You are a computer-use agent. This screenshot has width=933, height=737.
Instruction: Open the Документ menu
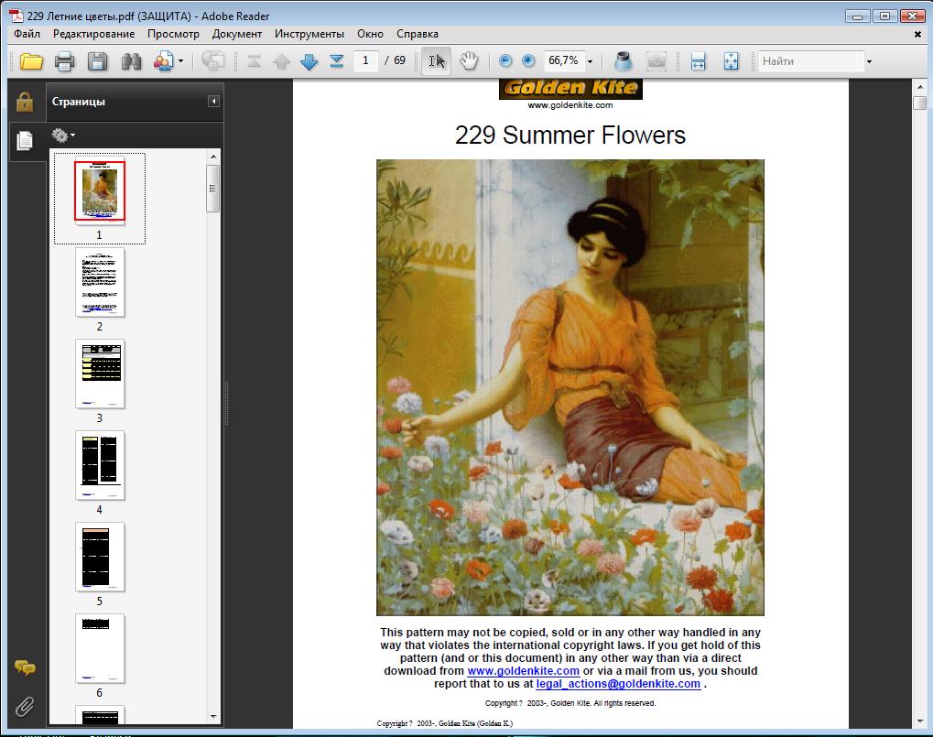[x=237, y=34]
